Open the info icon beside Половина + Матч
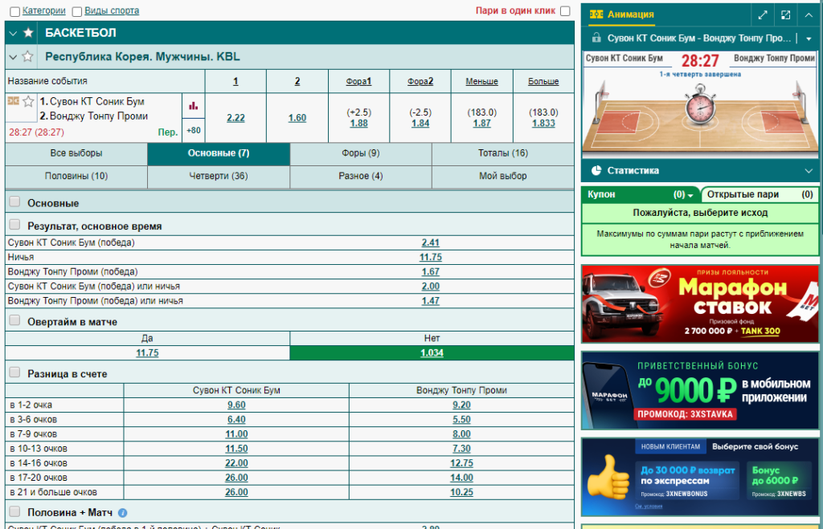Image resolution: width=823 pixels, height=529 pixels. (122, 513)
